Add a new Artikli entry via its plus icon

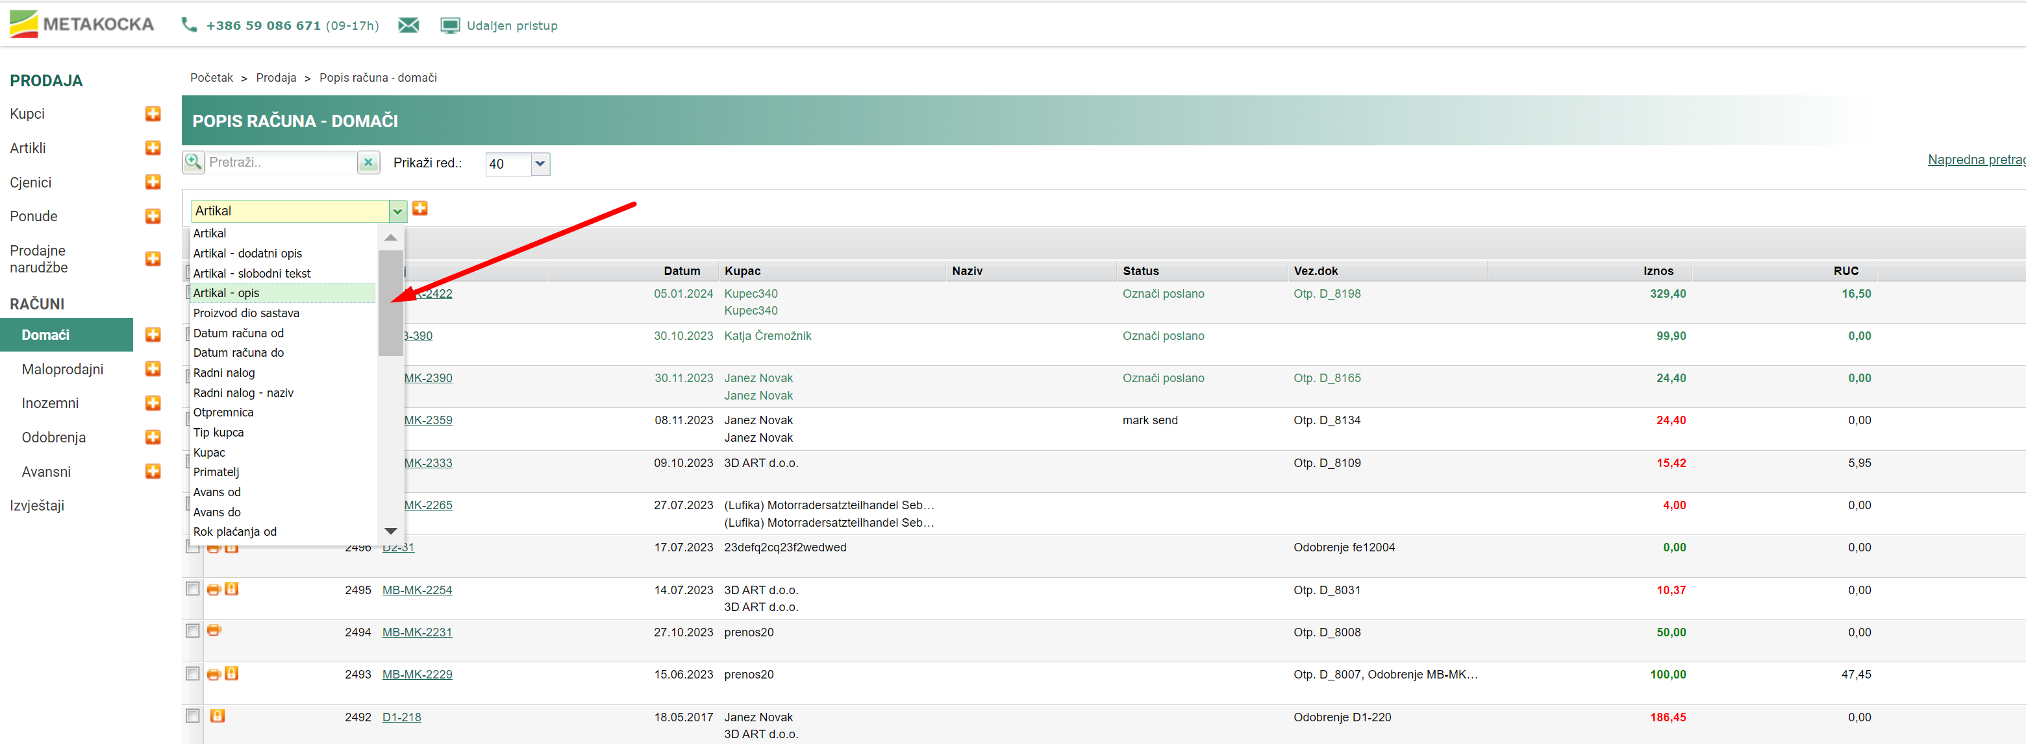tap(153, 148)
